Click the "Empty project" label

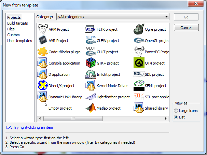[60, 108]
